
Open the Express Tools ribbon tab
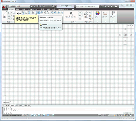click(63, 9)
